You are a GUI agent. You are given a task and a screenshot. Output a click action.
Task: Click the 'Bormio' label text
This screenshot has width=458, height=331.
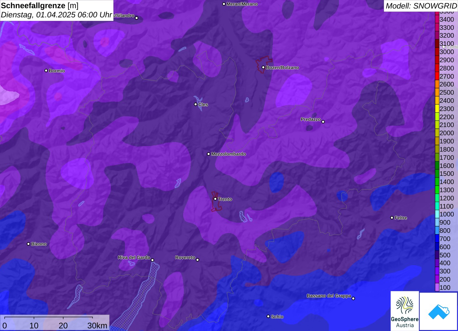pyautogui.click(x=57, y=71)
